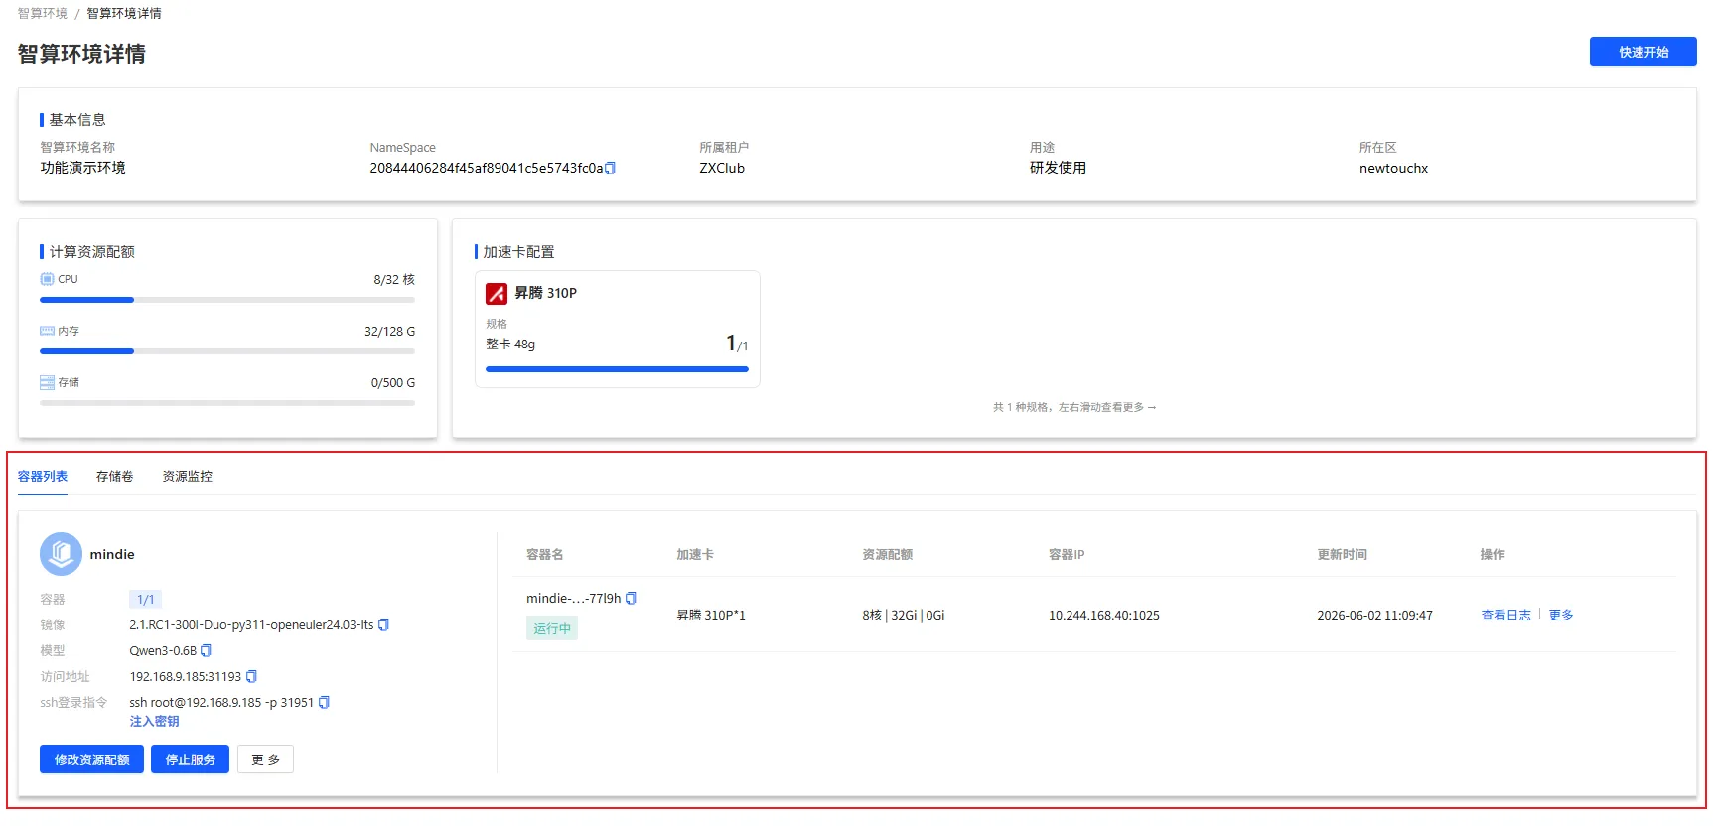Copy the NameSpace value
This screenshot has width=1713, height=827.
click(x=610, y=168)
